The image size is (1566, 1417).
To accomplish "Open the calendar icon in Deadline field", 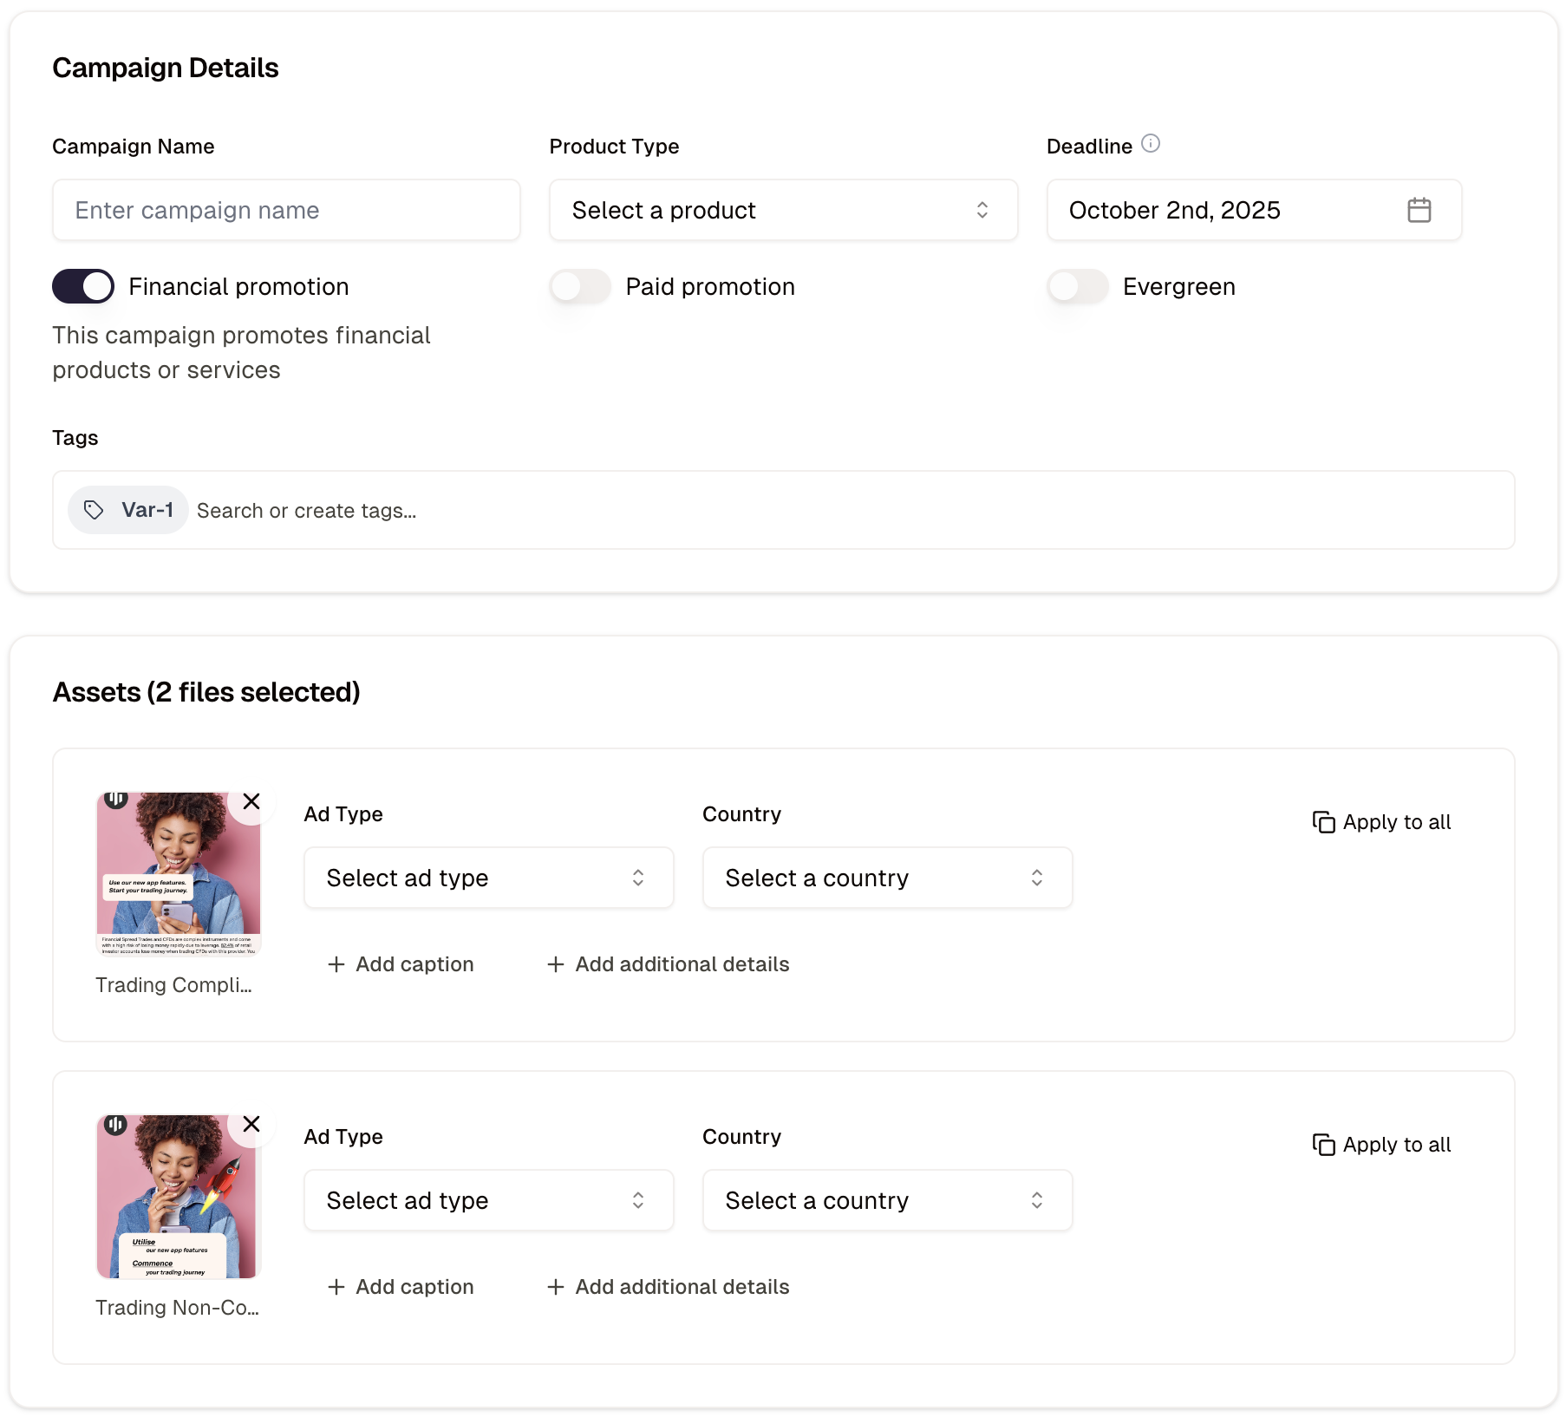I will [1419, 210].
